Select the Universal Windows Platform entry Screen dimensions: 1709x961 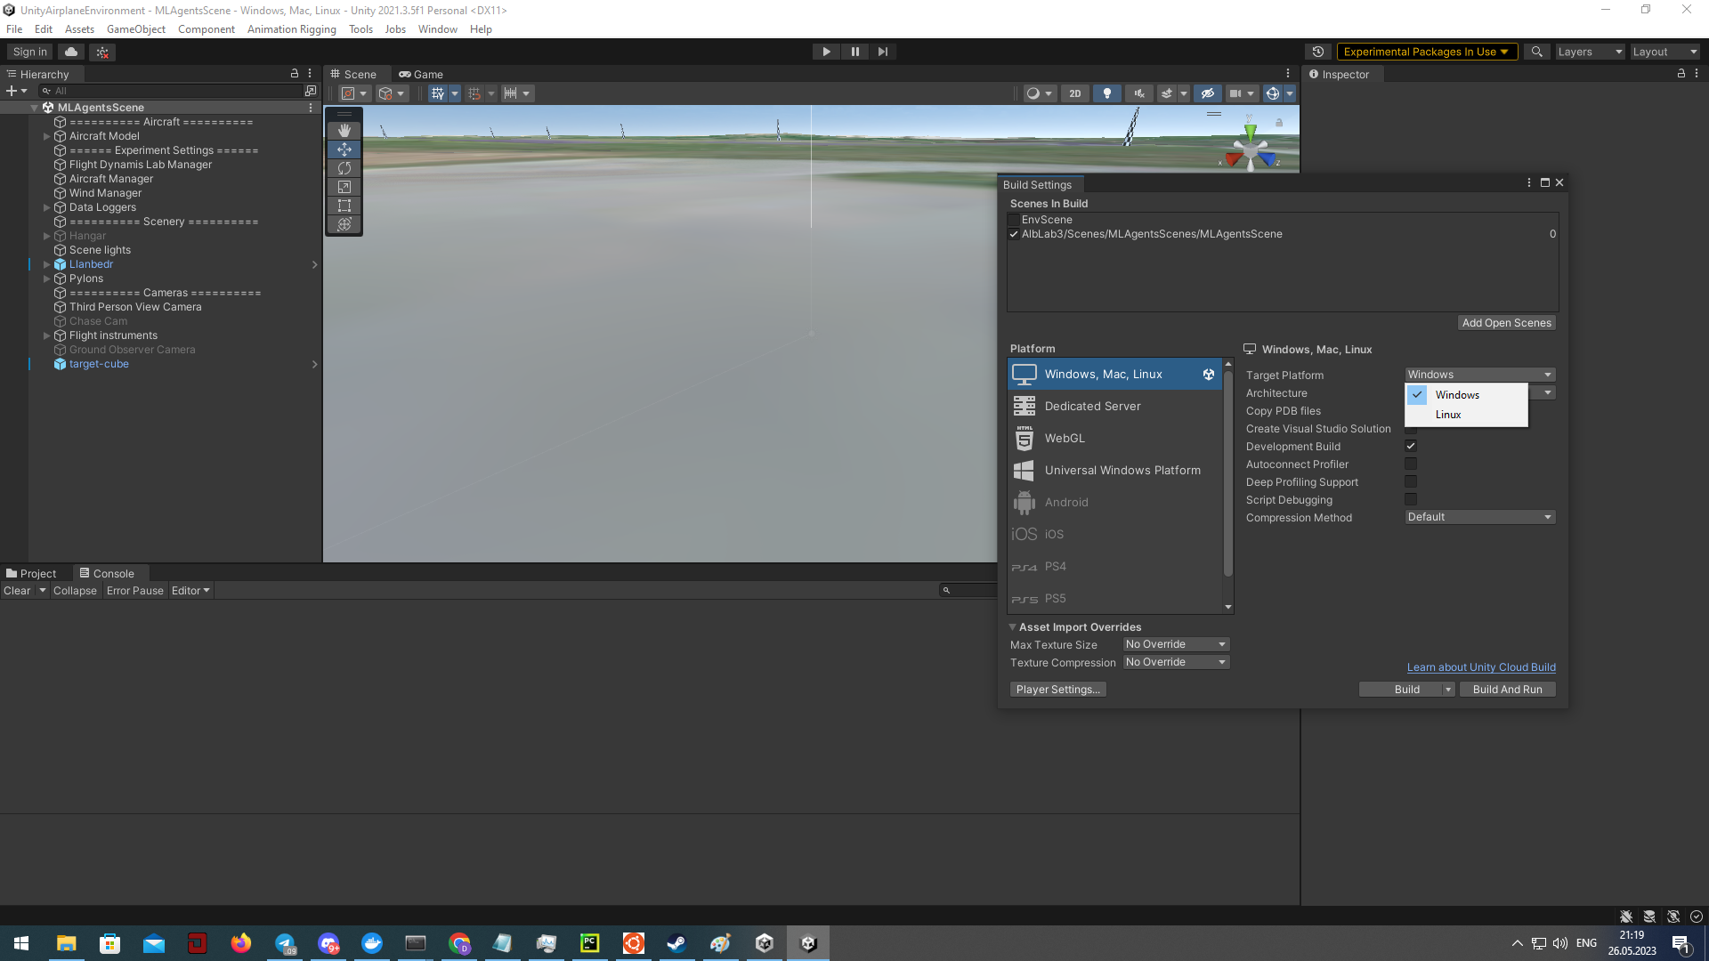click(x=1114, y=471)
